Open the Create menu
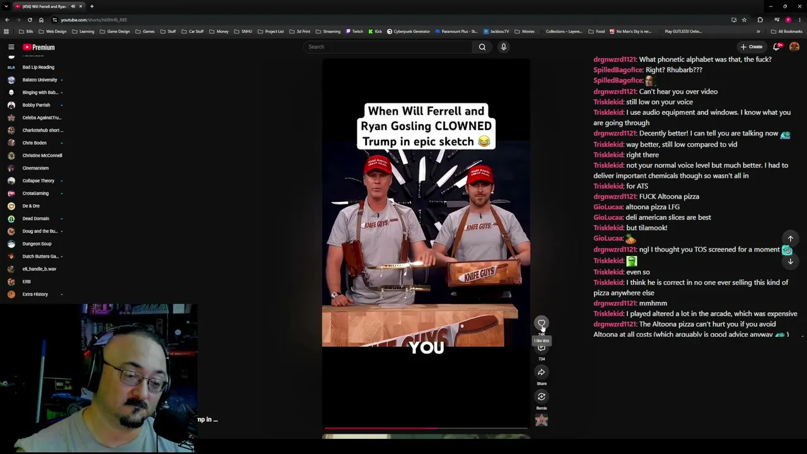Viewport: 807px width, 454px height. click(x=752, y=47)
